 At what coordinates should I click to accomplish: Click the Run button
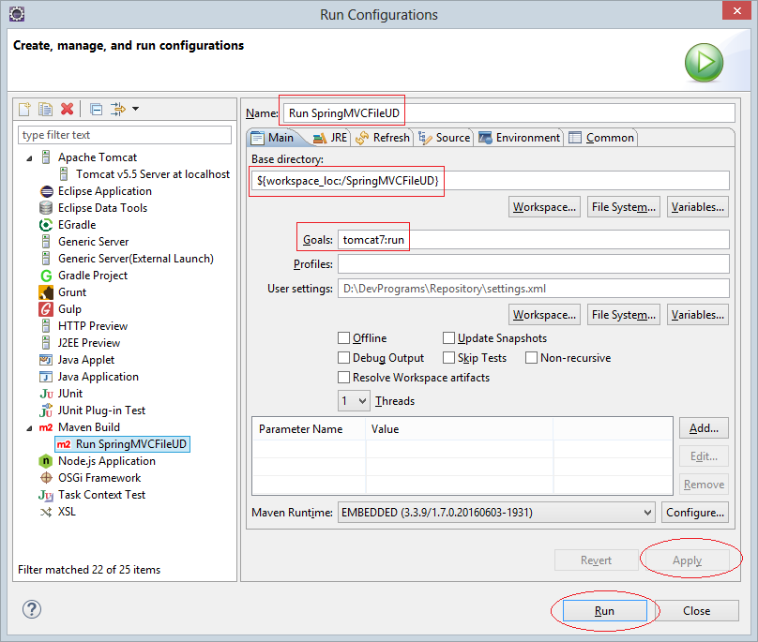coord(605,611)
